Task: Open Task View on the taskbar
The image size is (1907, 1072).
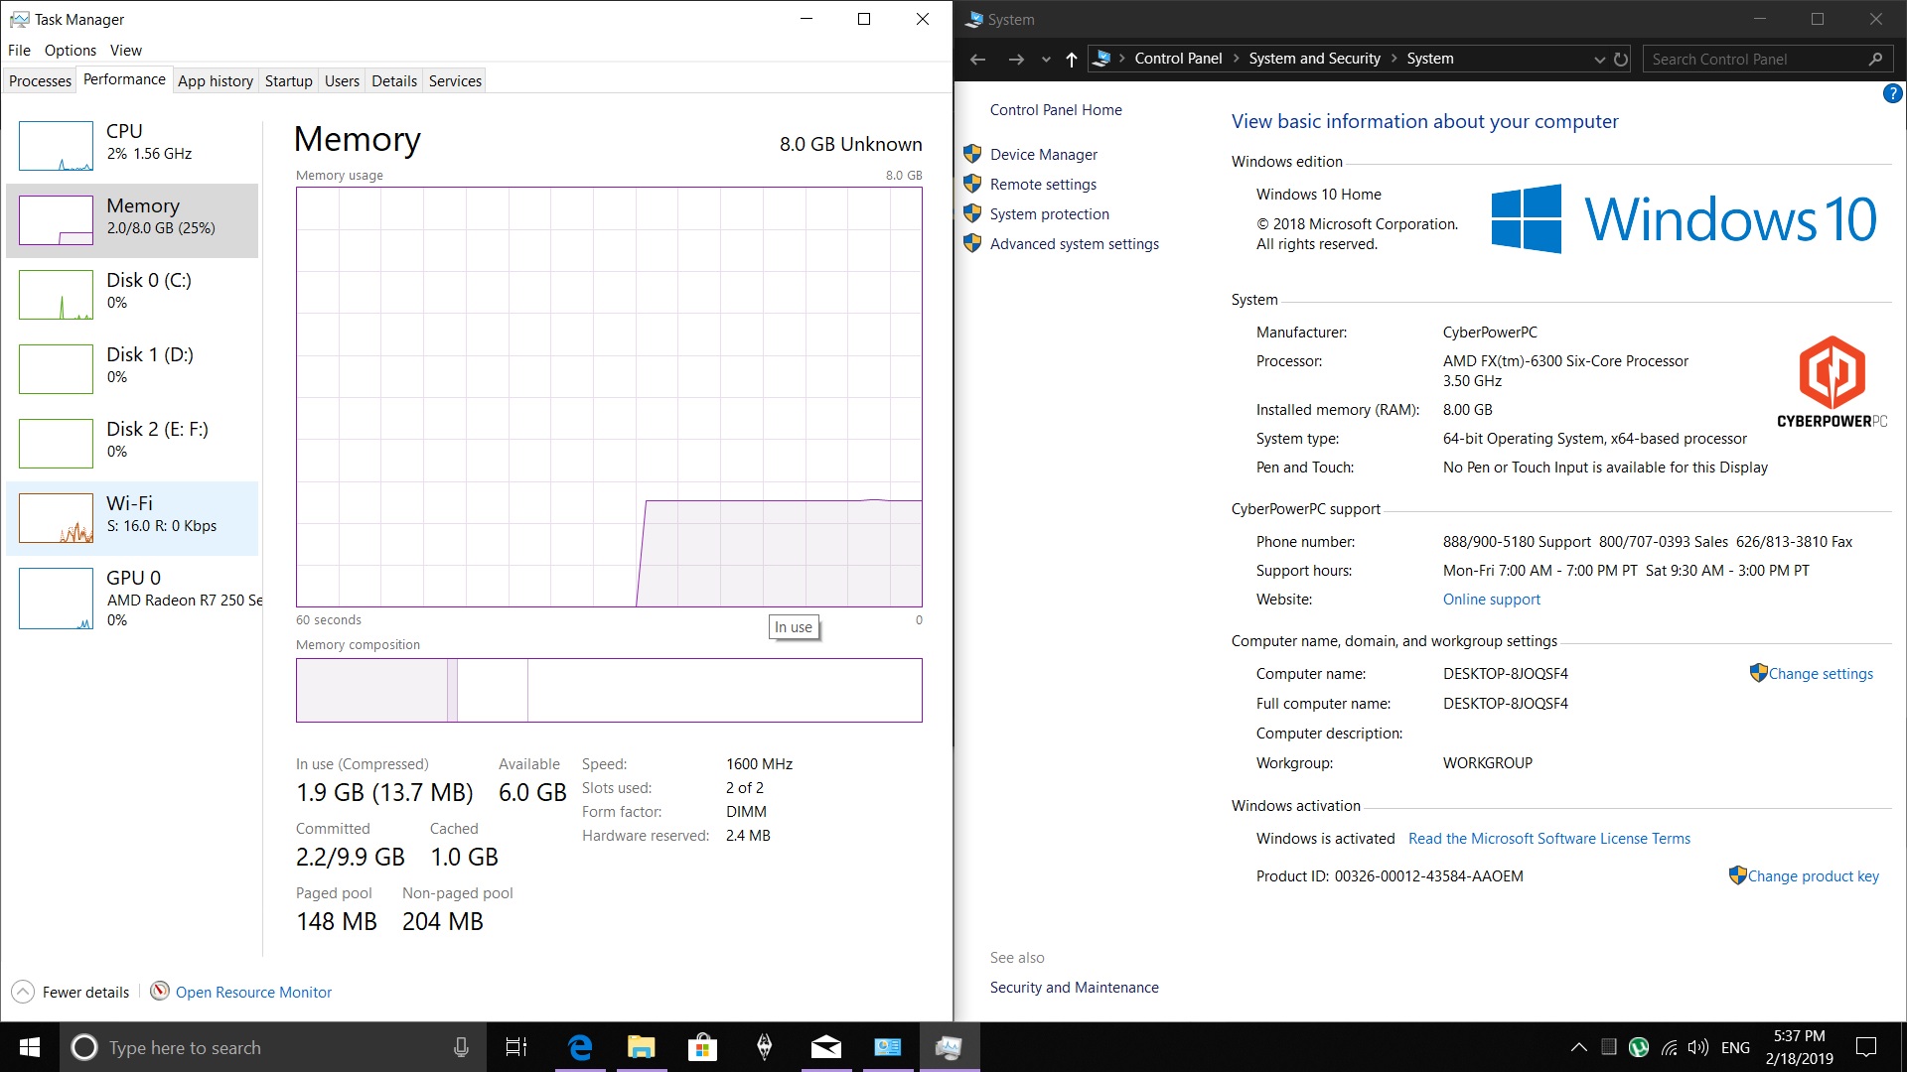Action: click(x=516, y=1047)
